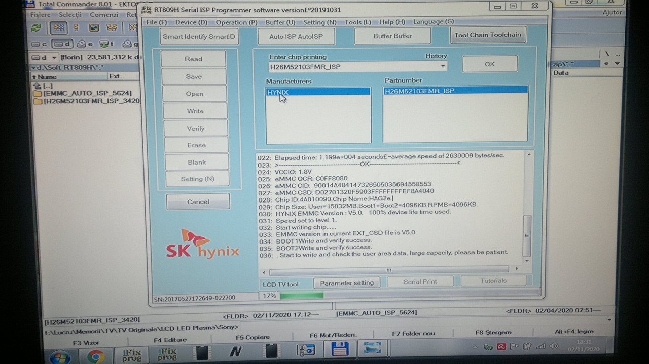The width and height of the screenshot is (649, 364).
Task: Open the red Avira antivirus tray icon
Action: pos(501,347)
